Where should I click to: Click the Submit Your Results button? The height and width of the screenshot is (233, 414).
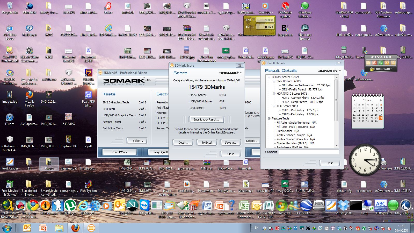pos(207,119)
